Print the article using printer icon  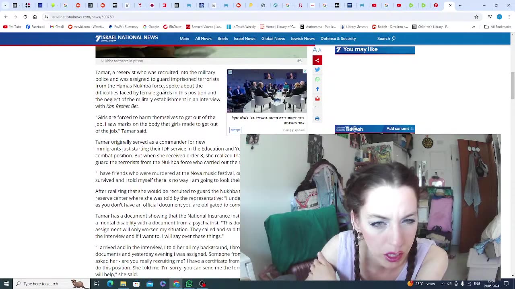point(317,118)
